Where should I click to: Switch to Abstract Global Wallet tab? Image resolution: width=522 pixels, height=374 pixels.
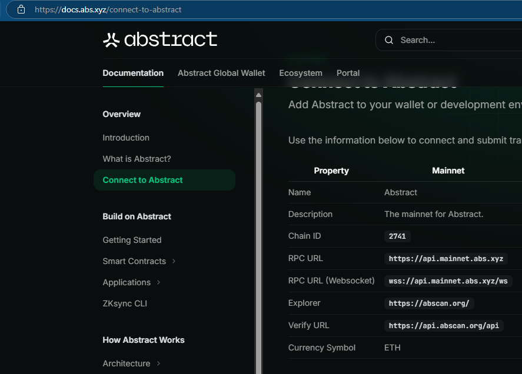[x=221, y=73]
